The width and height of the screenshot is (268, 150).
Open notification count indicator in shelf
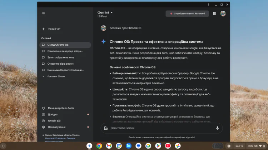[229, 146]
